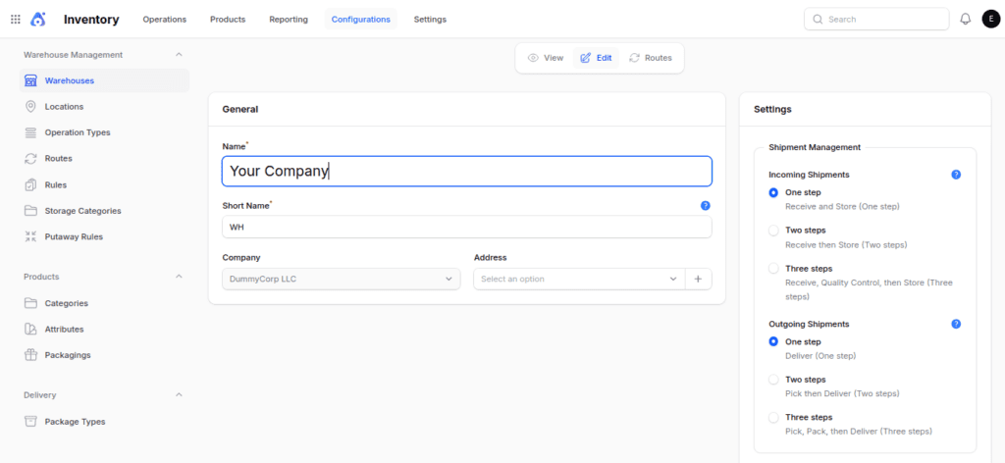Click the Attributes swatch icon
This screenshot has width=1005, height=463.
pyautogui.click(x=30, y=330)
